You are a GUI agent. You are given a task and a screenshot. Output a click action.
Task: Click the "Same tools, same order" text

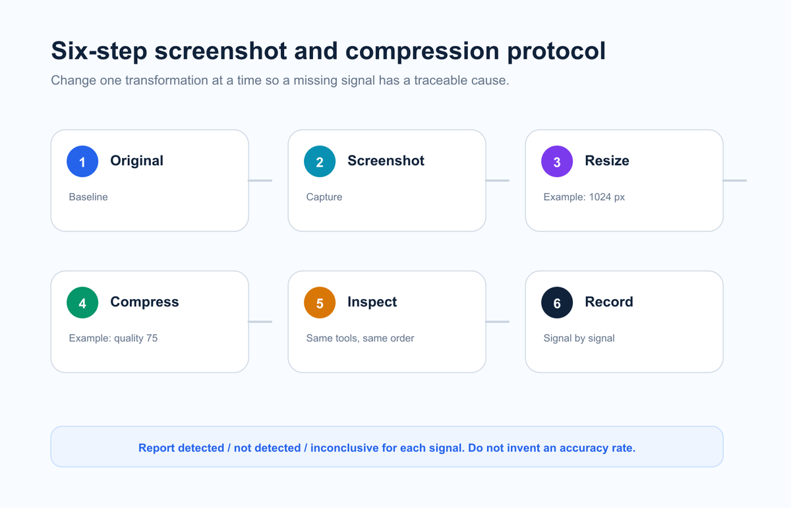click(x=360, y=338)
